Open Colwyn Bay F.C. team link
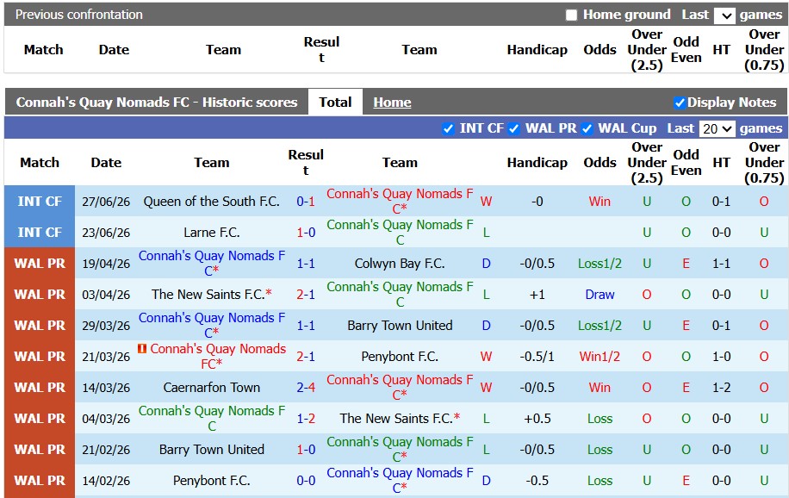Screen dimensions: 789x498 tap(400, 264)
